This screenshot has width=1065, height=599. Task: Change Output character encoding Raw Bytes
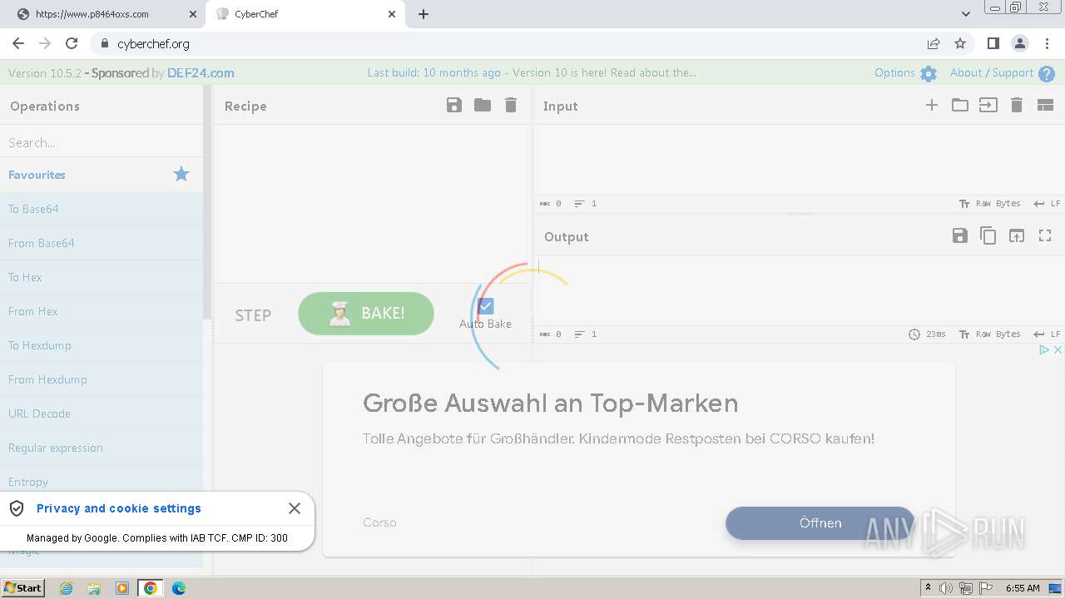click(x=990, y=334)
